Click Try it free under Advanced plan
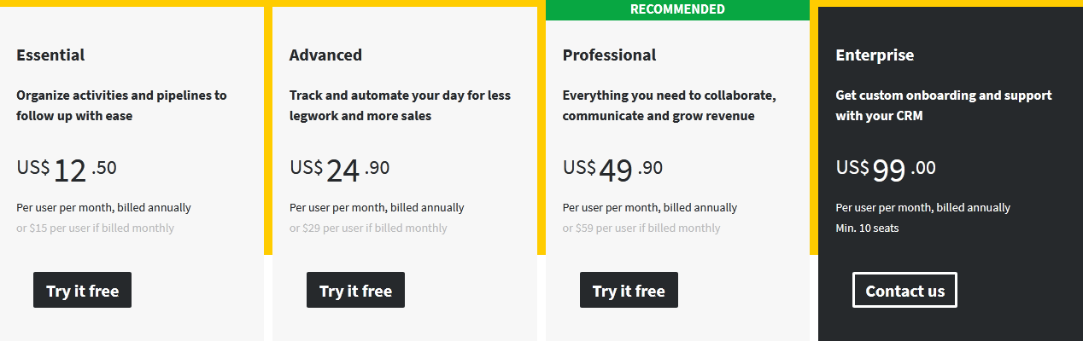The width and height of the screenshot is (1083, 341). point(355,290)
